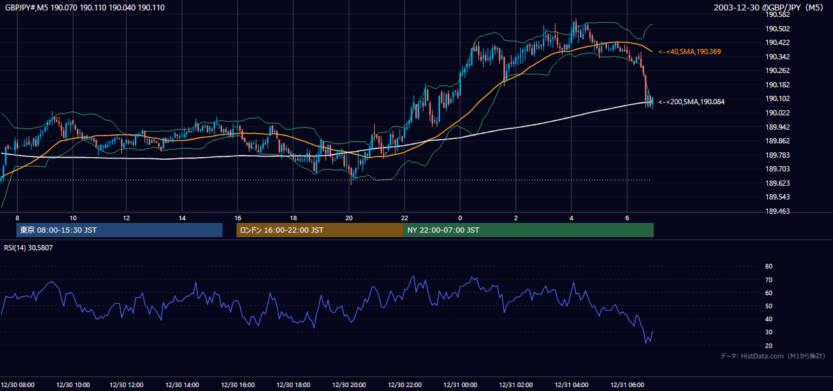This screenshot has width=833, height=391.
Task: Click the 12/31 02:00 time label
Action: (x=516, y=385)
